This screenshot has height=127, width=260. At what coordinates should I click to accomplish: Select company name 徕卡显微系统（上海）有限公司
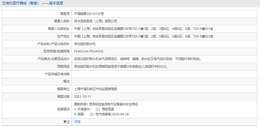96,21
